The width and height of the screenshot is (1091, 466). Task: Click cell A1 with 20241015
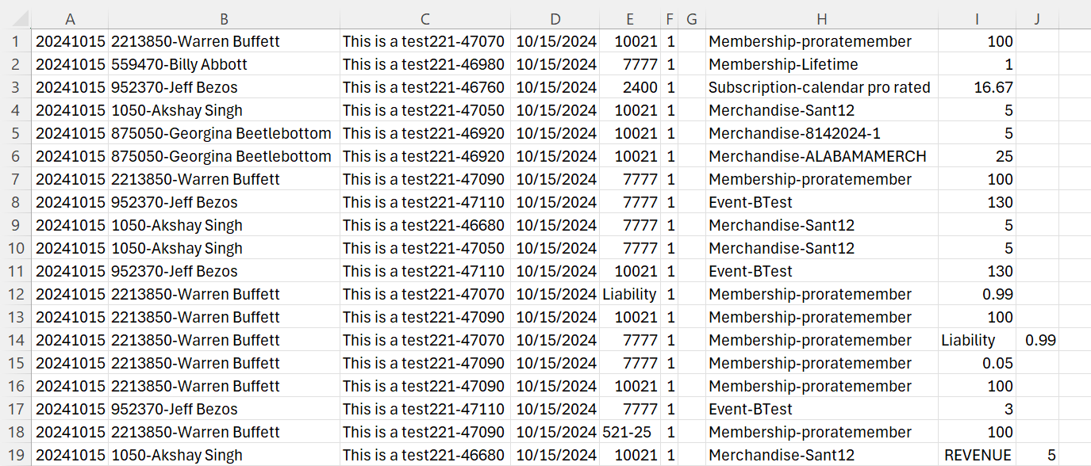[x=70, y=41]
